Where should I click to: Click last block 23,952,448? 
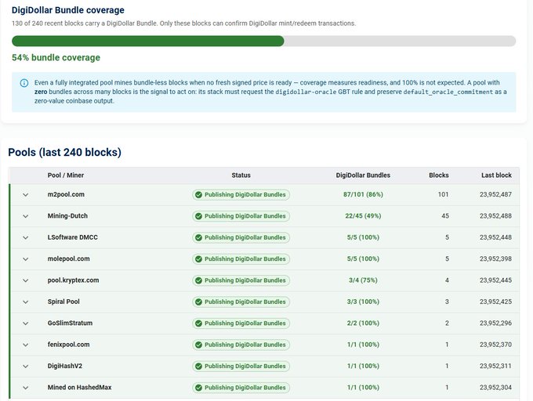pyautogui.click(x=495, y=237)
